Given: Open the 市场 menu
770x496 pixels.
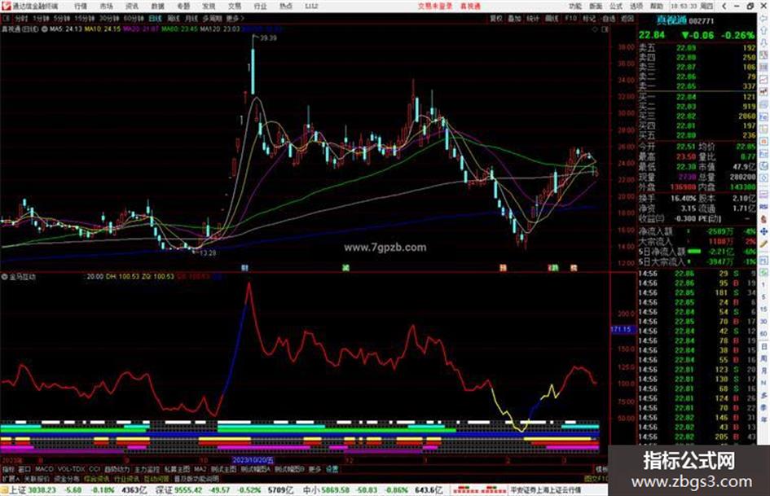Looking at the screenshot, I should pos(106,7).
